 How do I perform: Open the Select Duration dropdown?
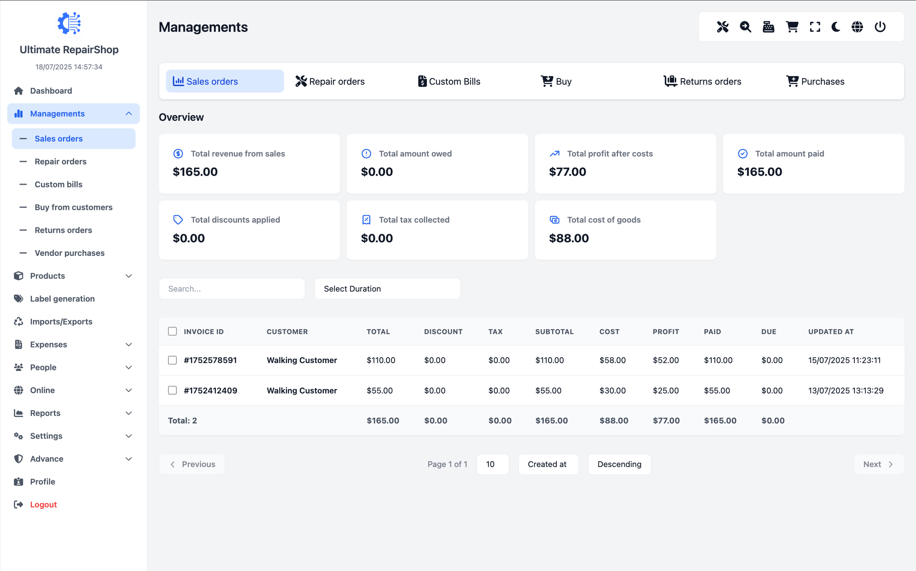[x=387, y=289]
